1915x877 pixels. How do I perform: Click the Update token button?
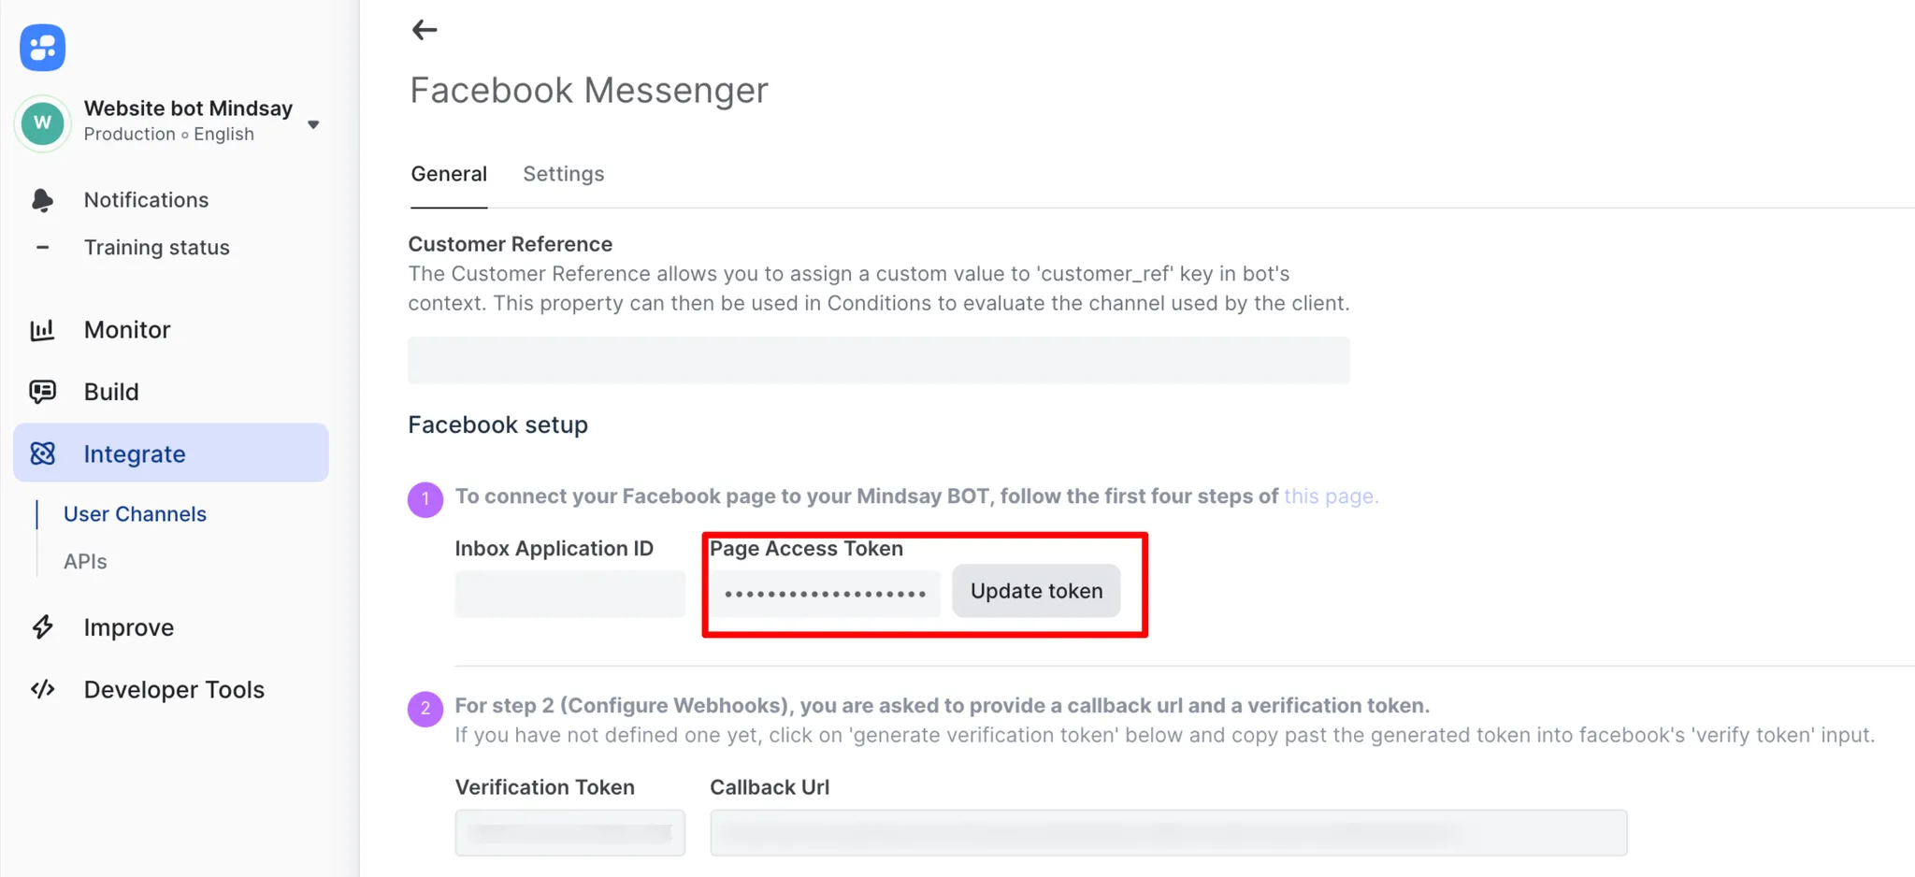[1036, 591]
